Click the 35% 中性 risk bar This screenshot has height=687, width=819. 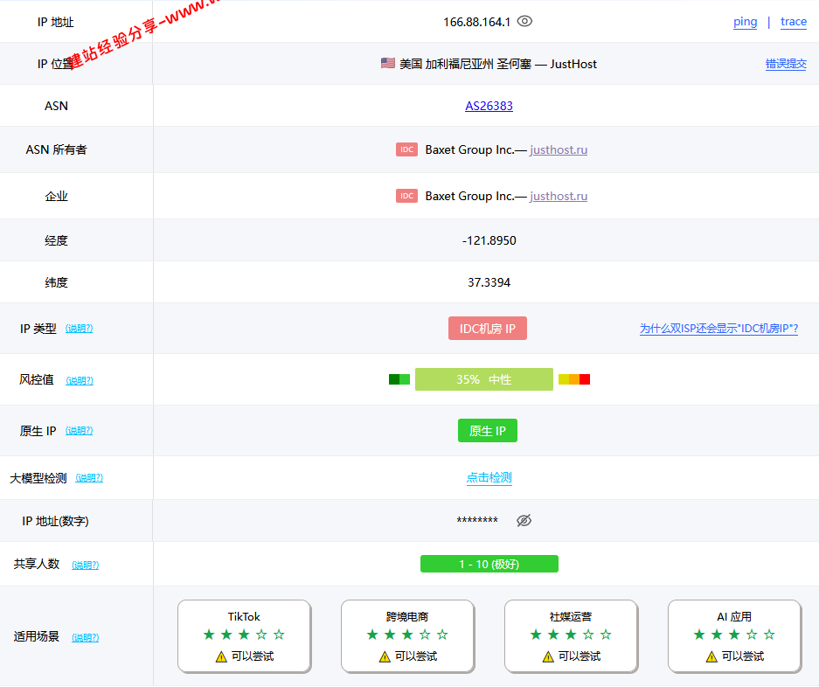click(x=483, y=380)
